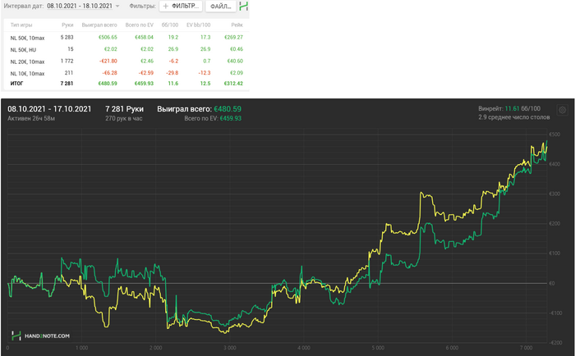Sort table by Руки column header
575x356 pixels.
(67, 25)
